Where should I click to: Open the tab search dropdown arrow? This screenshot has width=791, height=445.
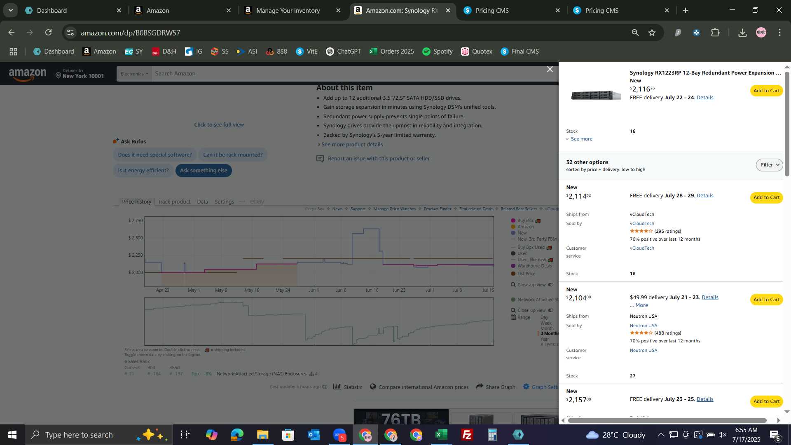pyautogui.click(x=10, y=10)
